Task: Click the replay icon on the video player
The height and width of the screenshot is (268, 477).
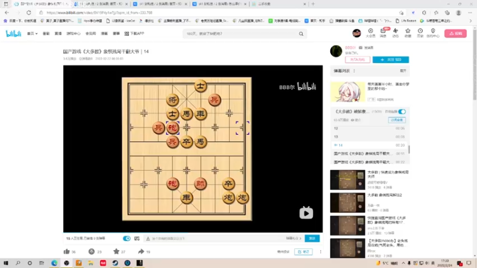Action: click(x=306, y=213)
